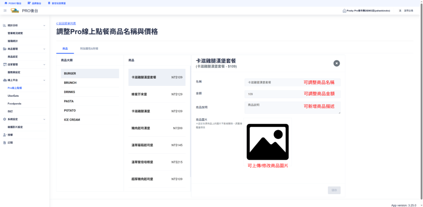Screen dimensions: 423x207
Task: Expand the 系統設定 sidebar section
Action: point(44,119)
